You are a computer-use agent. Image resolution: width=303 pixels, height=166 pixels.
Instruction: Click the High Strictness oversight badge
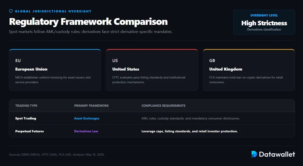pos(264,22)
